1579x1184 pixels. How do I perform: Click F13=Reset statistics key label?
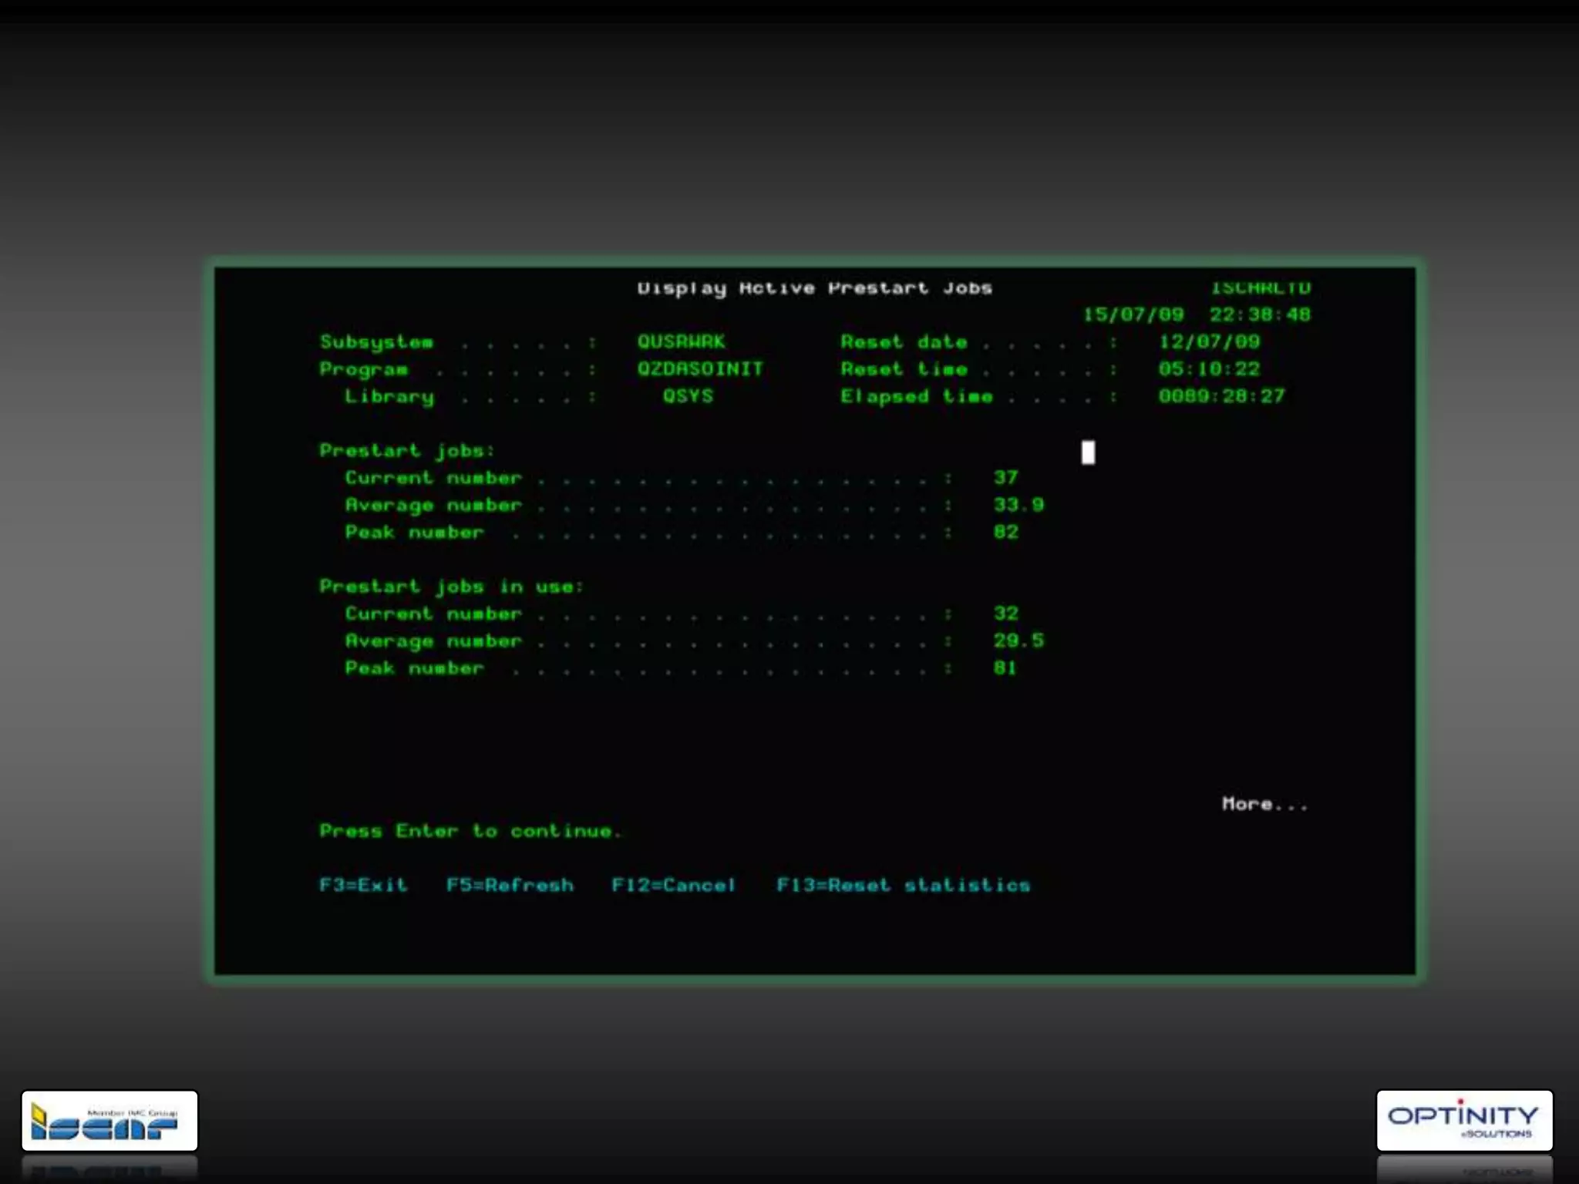(x=903, y=885)
